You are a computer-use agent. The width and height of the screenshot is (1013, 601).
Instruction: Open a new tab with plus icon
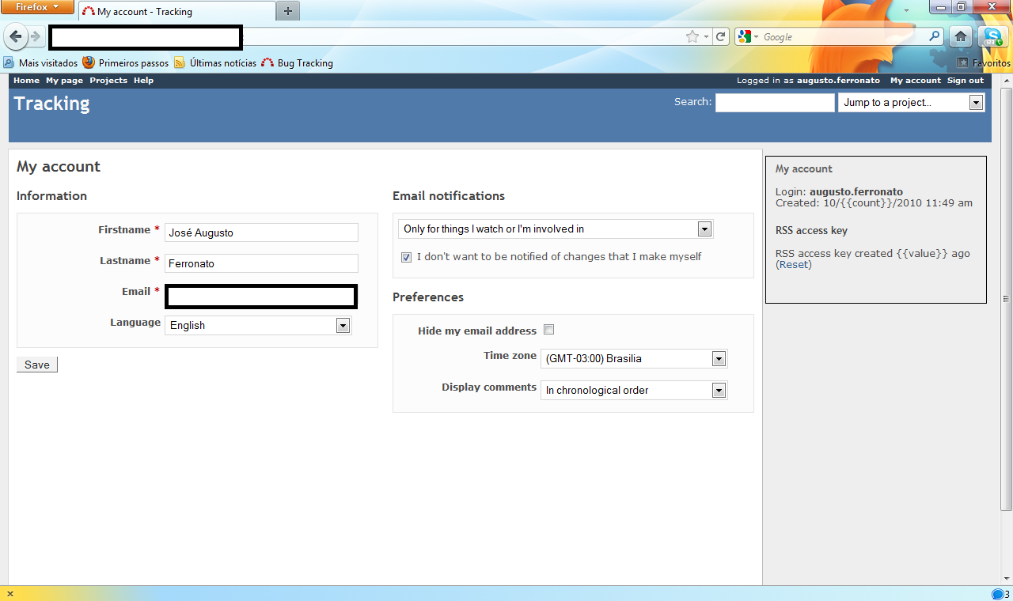[287, 11]
